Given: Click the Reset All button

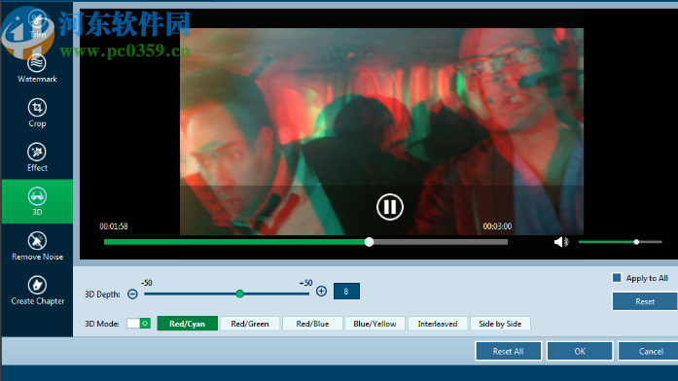Looking at the screenshot, I should (x=508, y=351).
